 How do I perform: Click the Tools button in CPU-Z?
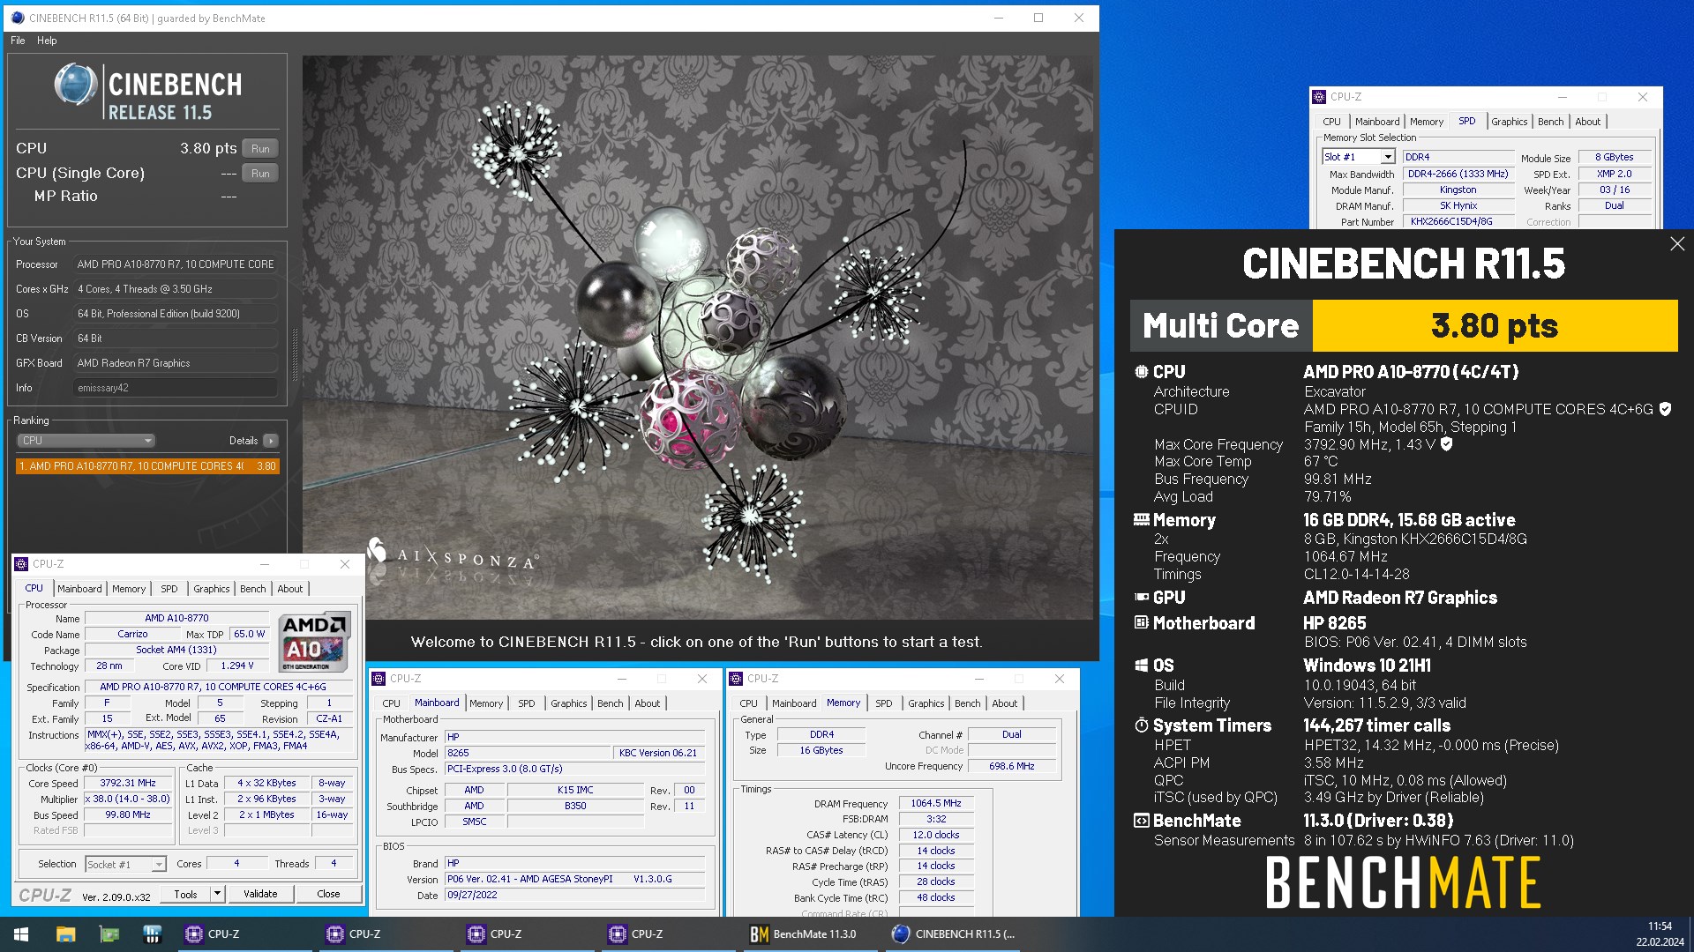pos(186,894)
